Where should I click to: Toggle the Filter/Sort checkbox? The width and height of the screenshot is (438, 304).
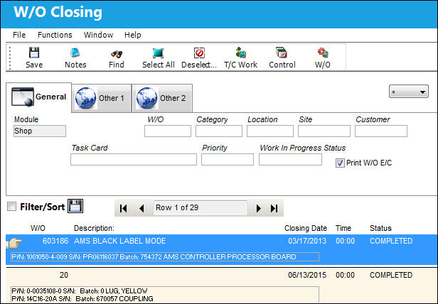click(11, 207)
